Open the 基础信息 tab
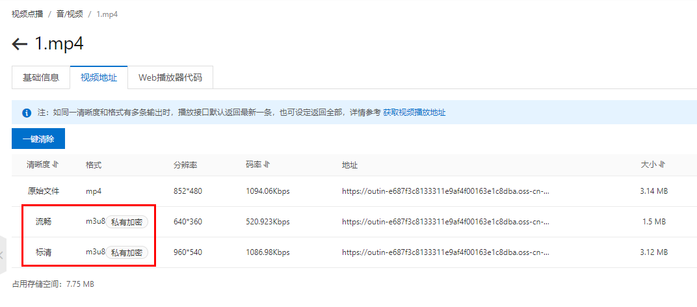Viewport: 697px width, 307px height. (41, 77)
